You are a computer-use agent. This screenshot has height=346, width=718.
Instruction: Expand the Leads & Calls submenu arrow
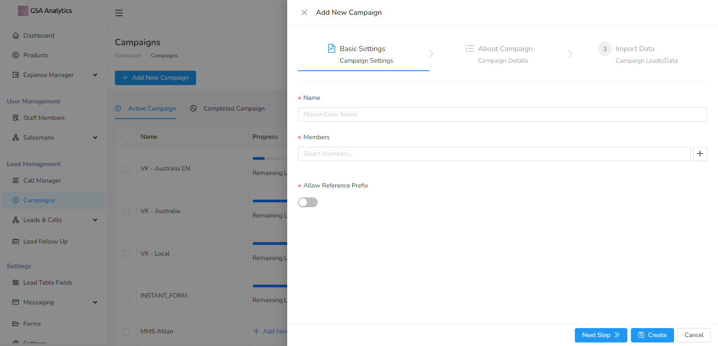[x=95, y=220]
